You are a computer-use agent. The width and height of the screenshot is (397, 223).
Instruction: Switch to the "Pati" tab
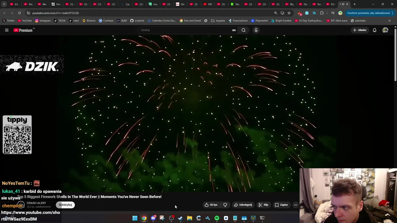[x=235, y=4]
